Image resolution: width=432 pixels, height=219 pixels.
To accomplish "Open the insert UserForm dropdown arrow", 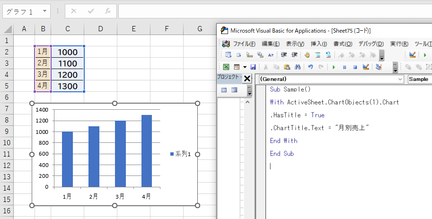I will [244, 67].
